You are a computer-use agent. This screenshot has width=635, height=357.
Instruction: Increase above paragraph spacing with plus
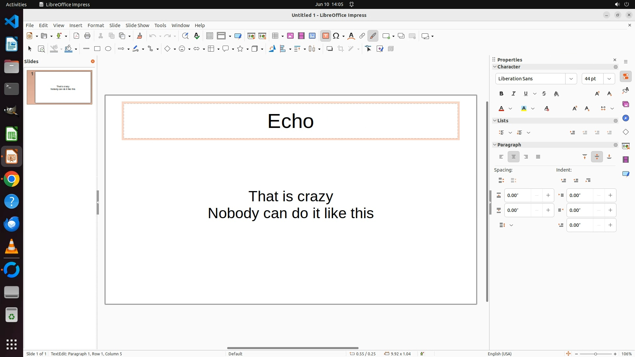(x=548, y=195)
